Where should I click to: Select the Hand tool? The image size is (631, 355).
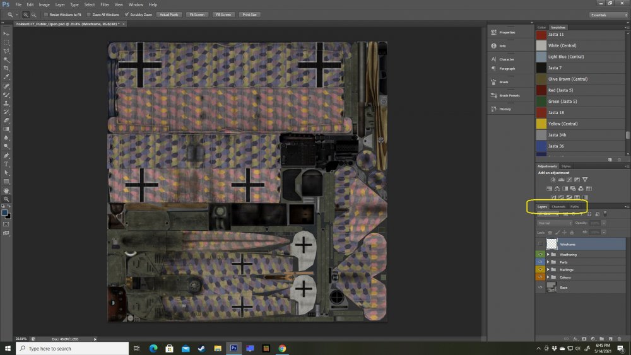(x=6, y=190)
